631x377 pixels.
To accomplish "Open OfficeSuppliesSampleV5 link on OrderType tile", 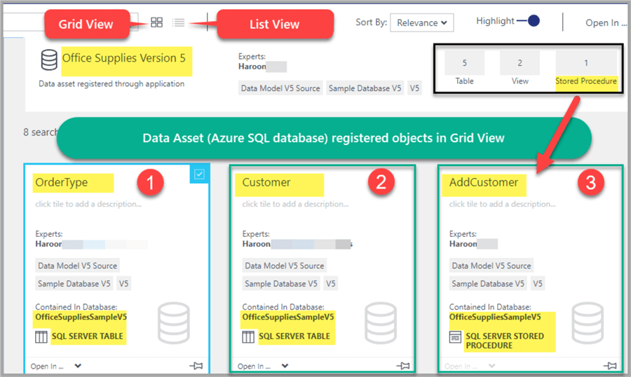I will coord(81,317).
